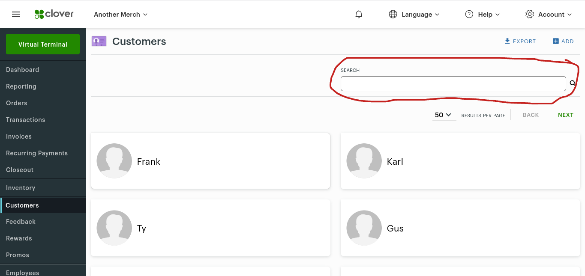The width and height of the screenshot is (585, 276).
Task: Open the Frank customer name
Action: pos(149,161)
